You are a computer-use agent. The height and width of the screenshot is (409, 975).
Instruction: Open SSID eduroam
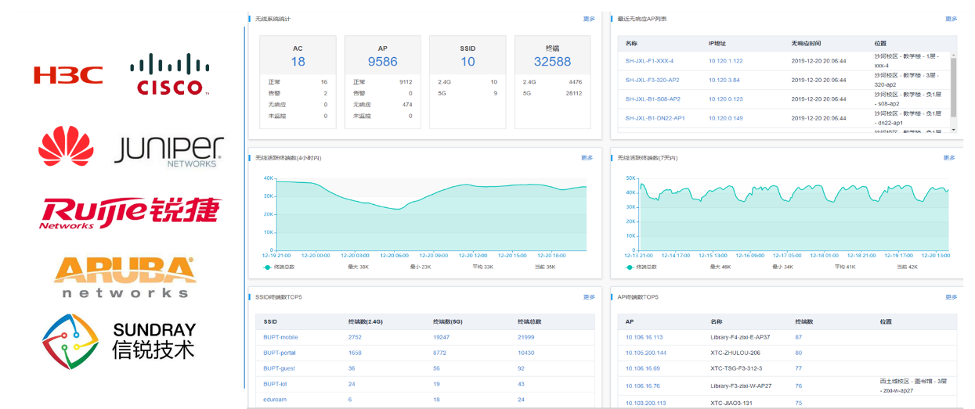(x=274, y=400)
